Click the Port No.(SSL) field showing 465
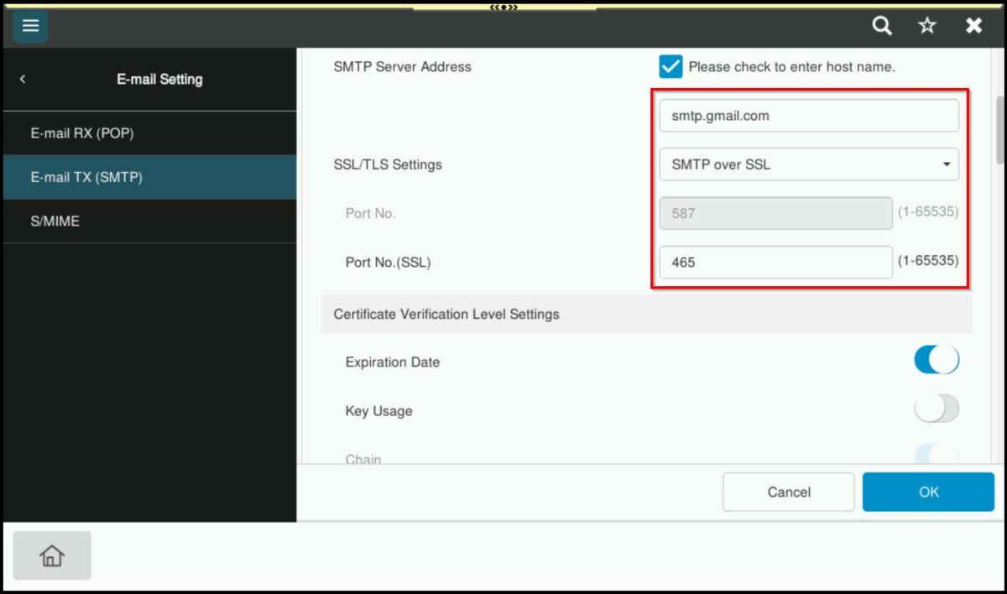The image size is (1007, 594). pos(775,262)
